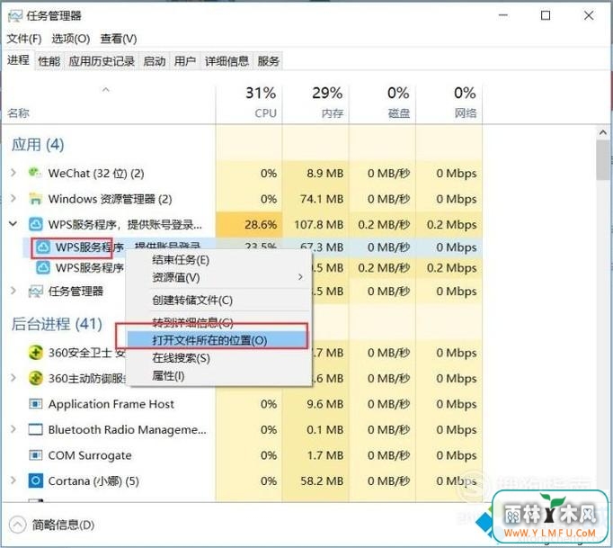Image resolution: width=613 pixels, height=548 pixels.
Task: Click the parent WPS服务程序 cloud icon
Action: pyautogui.click(x=36, y=224)
